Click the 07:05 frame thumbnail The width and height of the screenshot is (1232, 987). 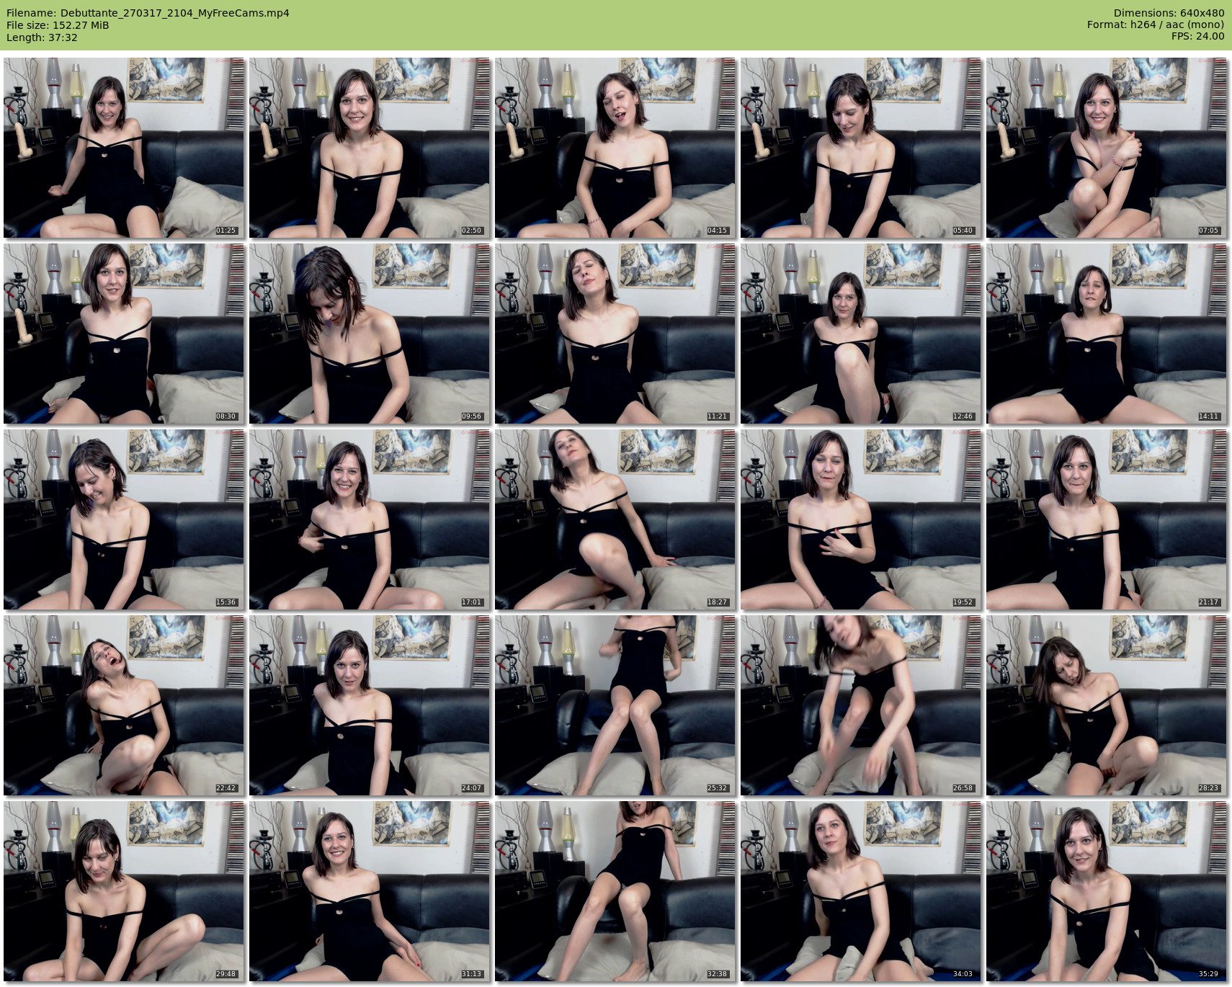click(x=1107, y=148)
